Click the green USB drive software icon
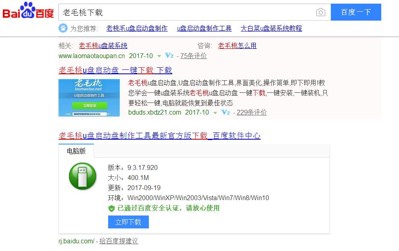Image resolution: width=399 pixels, height=251 pixels. coord(82,178)
